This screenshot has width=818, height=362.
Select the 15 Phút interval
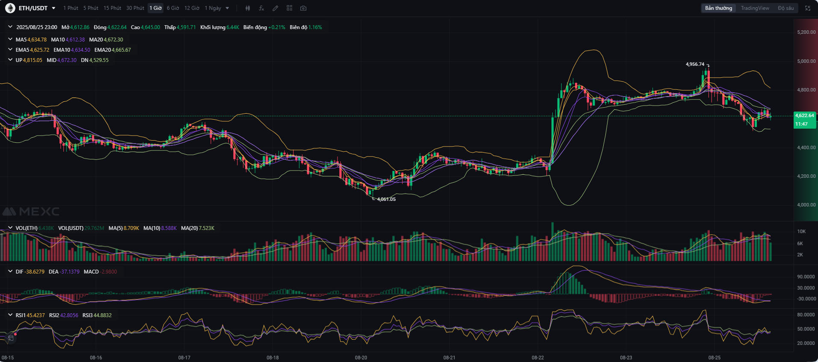pos(112,8)
